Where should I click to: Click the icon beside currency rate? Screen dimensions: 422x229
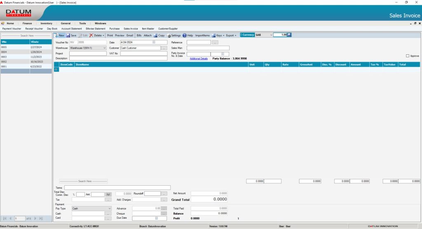point(289,35)
